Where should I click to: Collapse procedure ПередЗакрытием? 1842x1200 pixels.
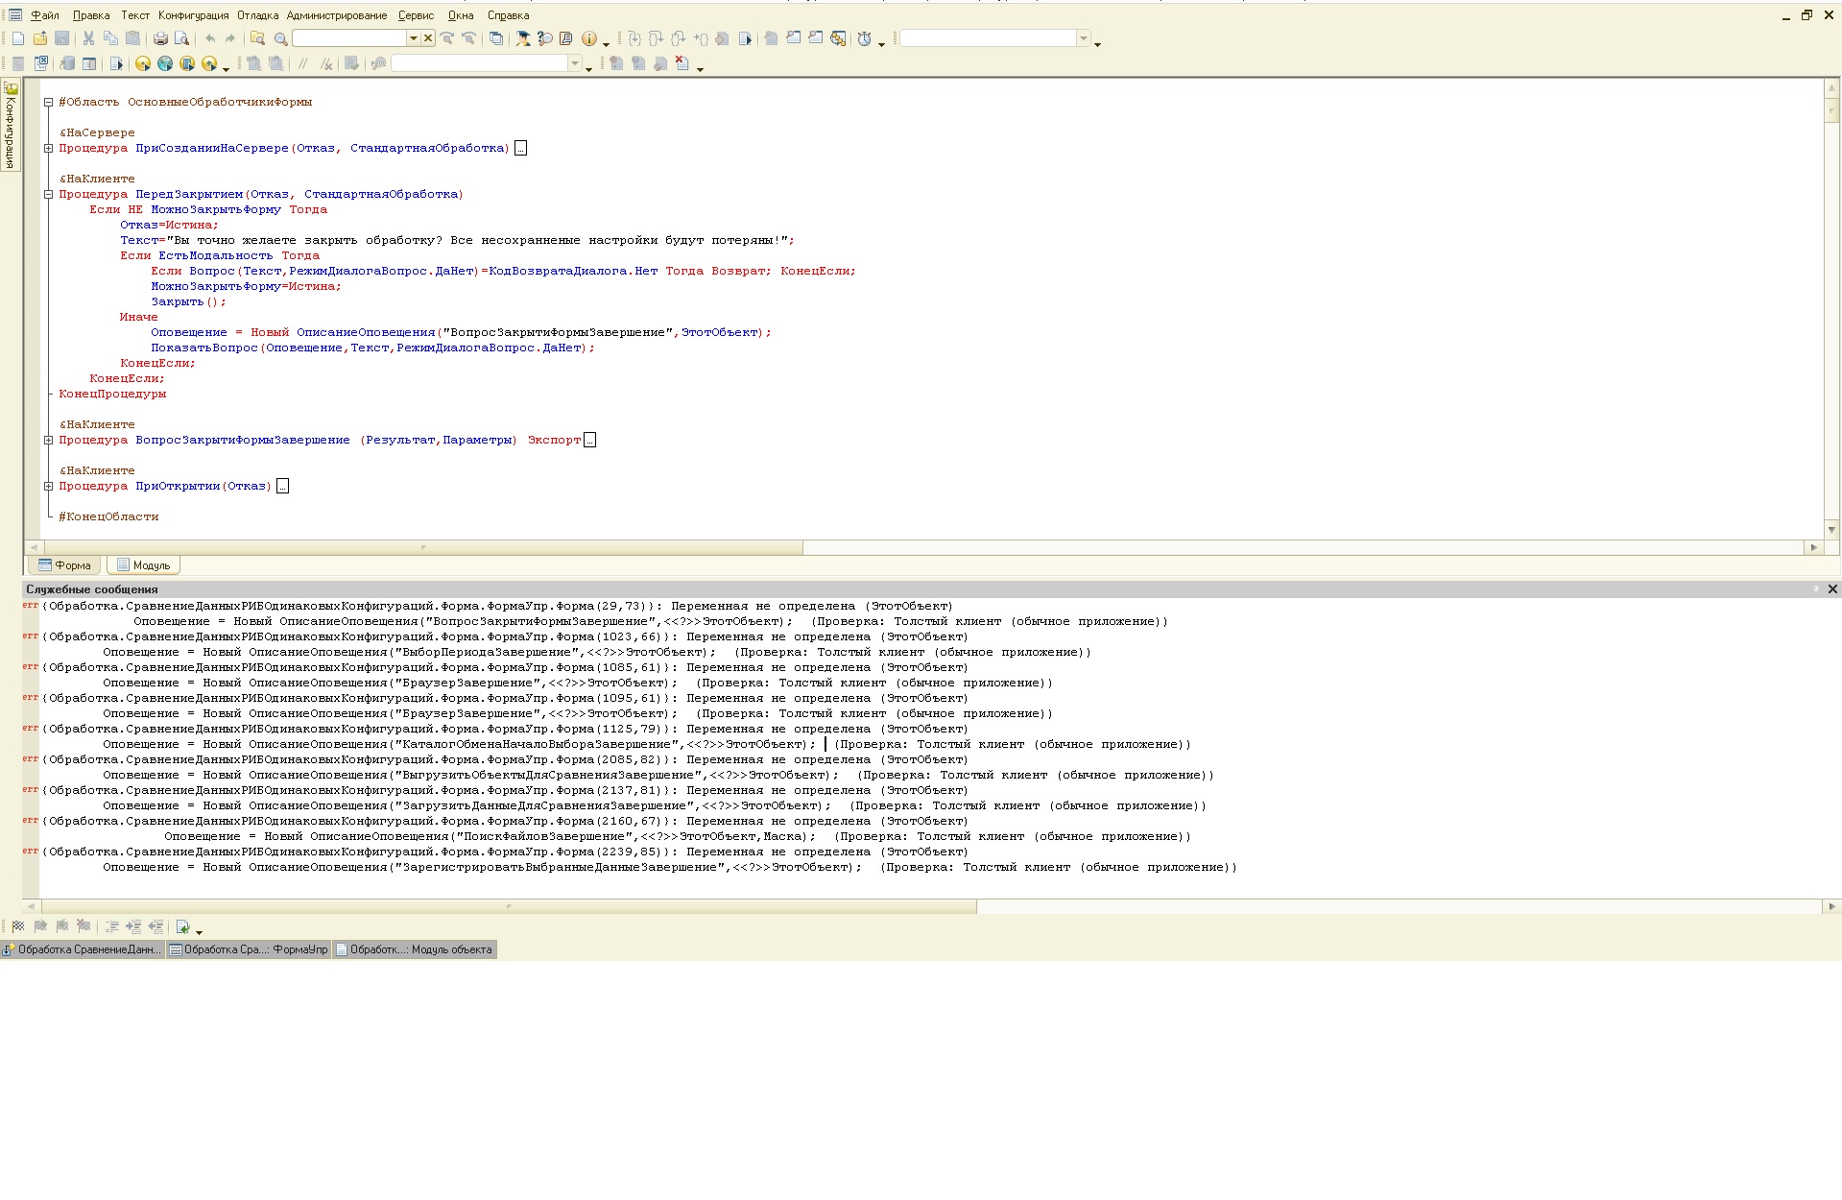click(x=48, y=194)
